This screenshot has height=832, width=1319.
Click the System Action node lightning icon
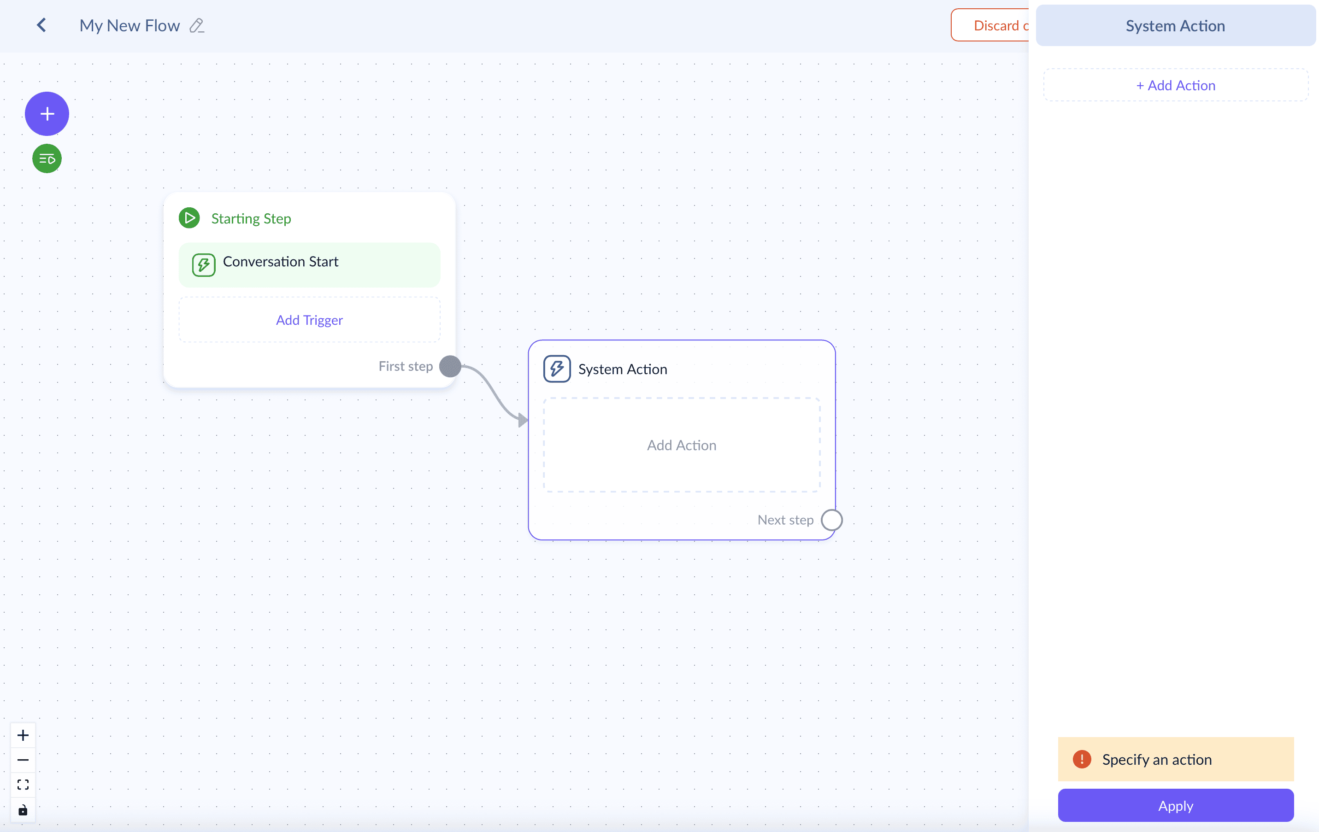tap(557, 369)
